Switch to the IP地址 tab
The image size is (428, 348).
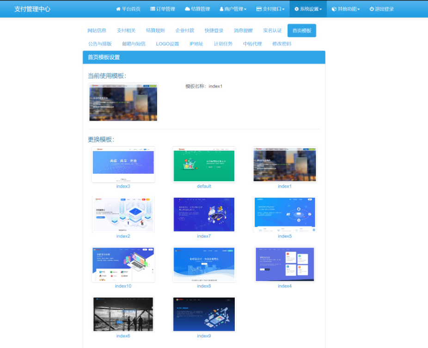point(196,43)
